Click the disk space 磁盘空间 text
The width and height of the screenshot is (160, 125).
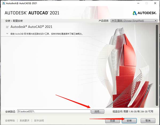click(133, 111)
